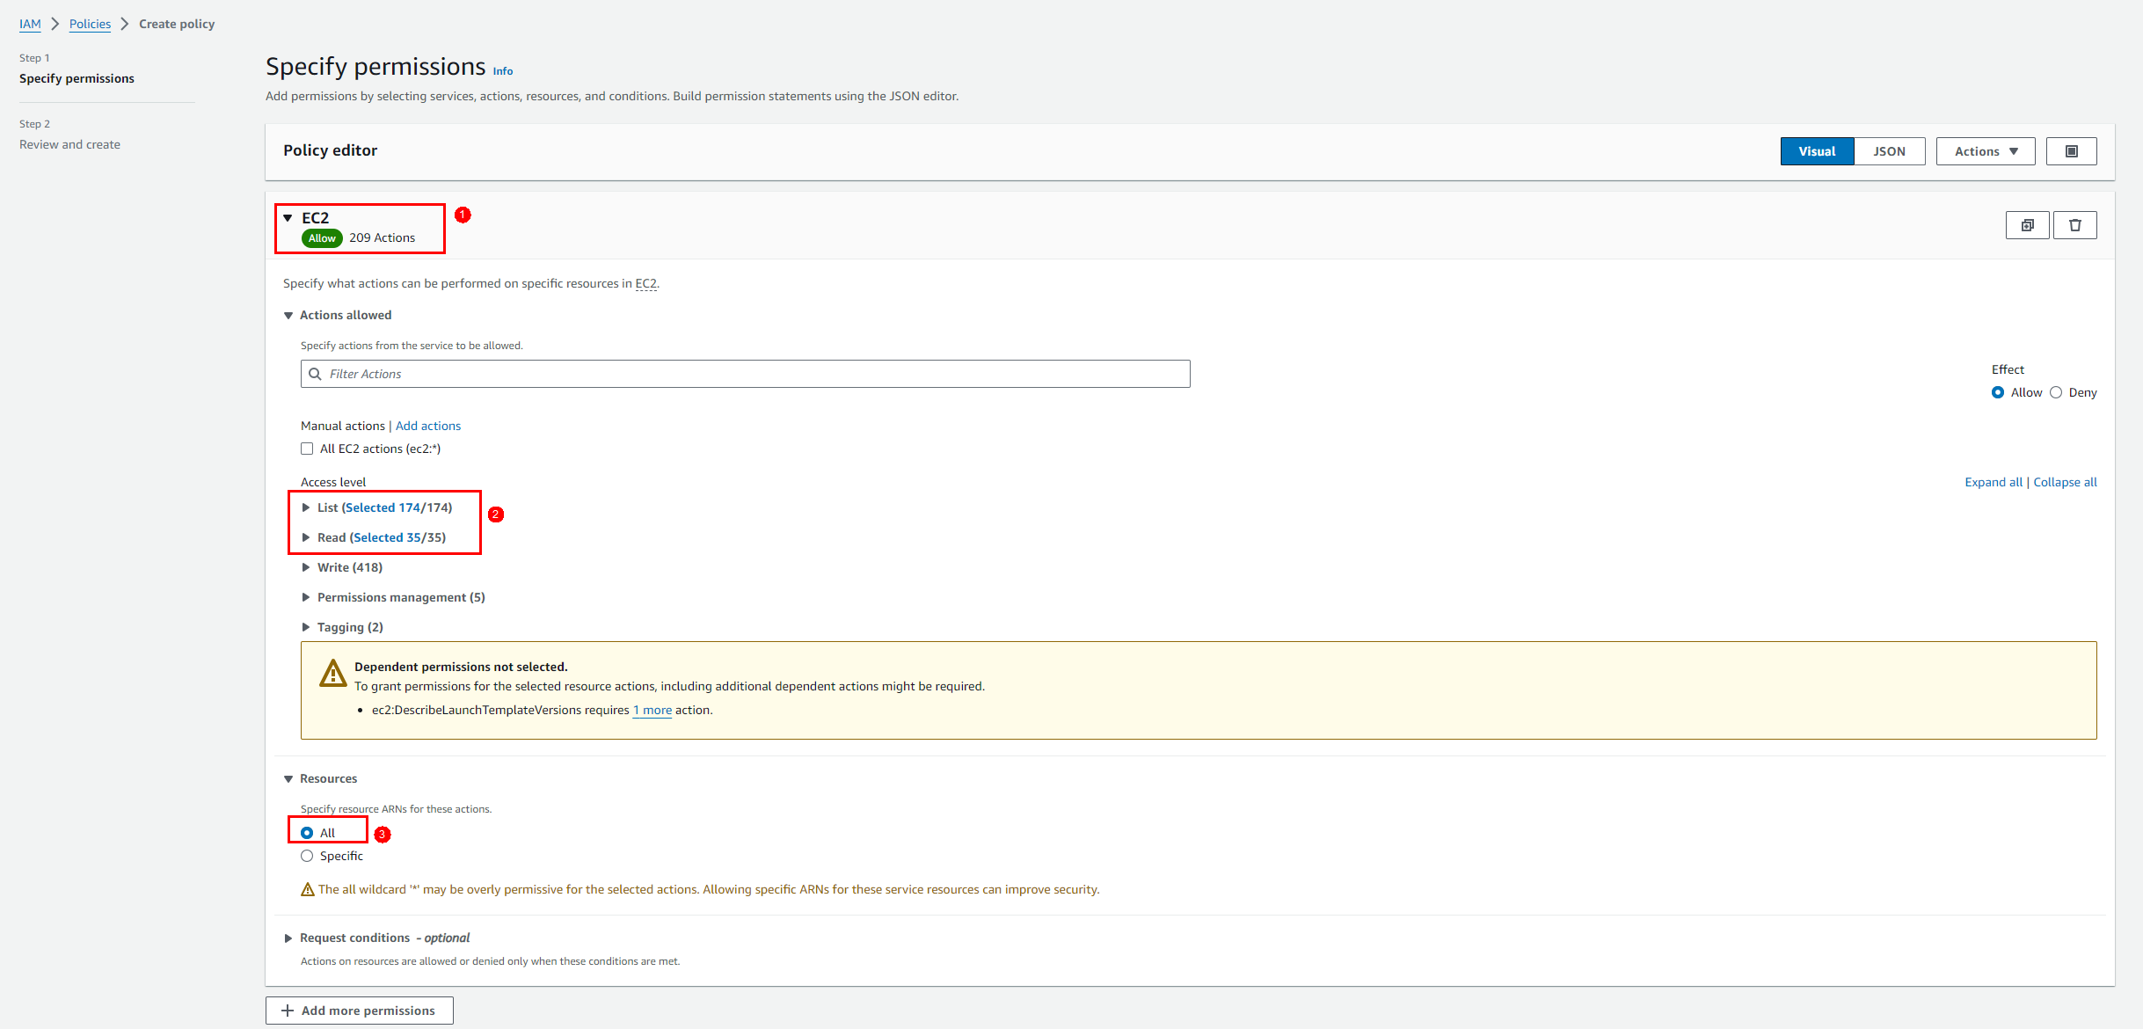The width and height of the screenshot is (2143, 1029).
Task: Click into the Filter Actions search field
Action: click(x=756, y=374)
